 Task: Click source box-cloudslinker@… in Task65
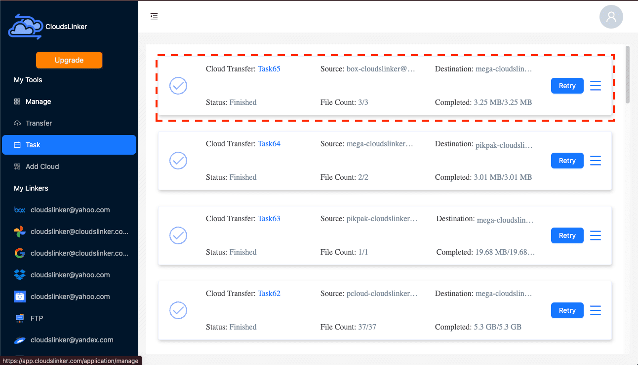pos(381,69)
